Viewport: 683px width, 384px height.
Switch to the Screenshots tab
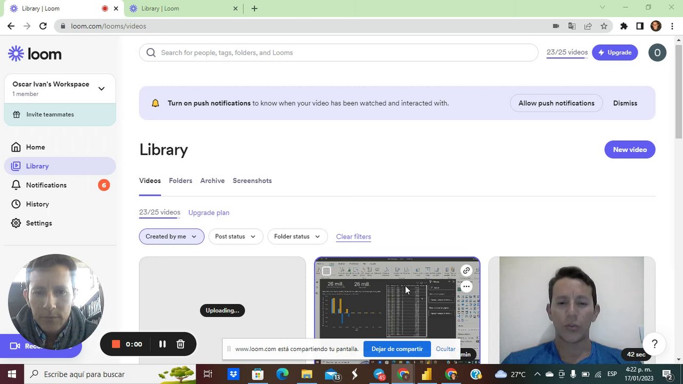tap(252, 181)
